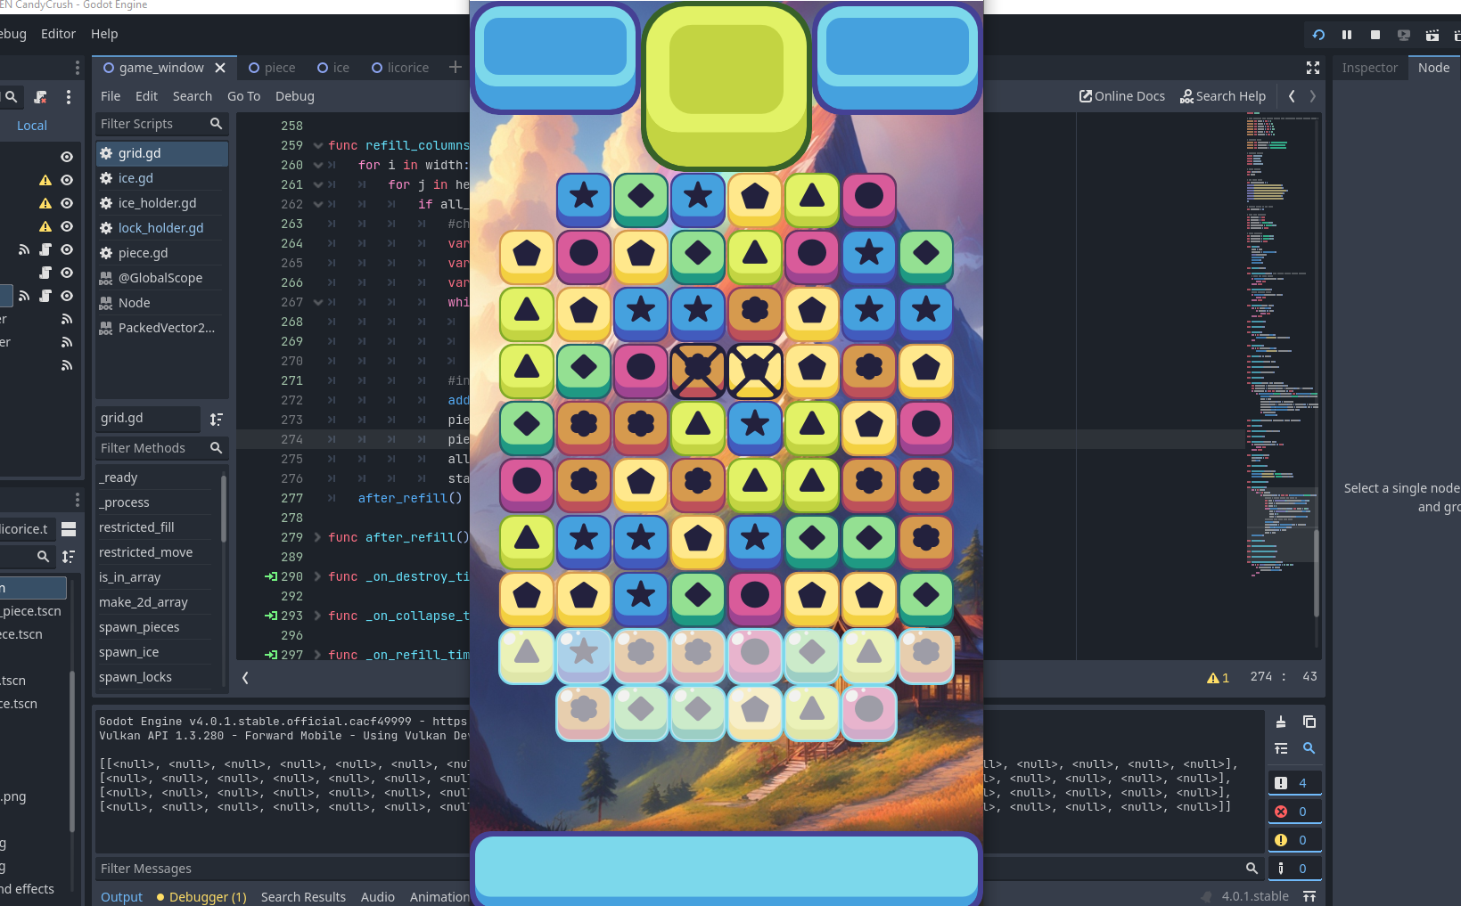Toggle alphabetical sorting of methods list
The image size is (1461, 906).
coord(216,420)
